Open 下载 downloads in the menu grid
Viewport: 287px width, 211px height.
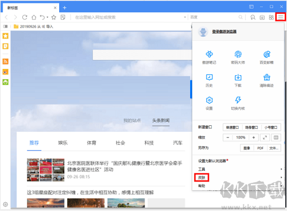[238, 80]
